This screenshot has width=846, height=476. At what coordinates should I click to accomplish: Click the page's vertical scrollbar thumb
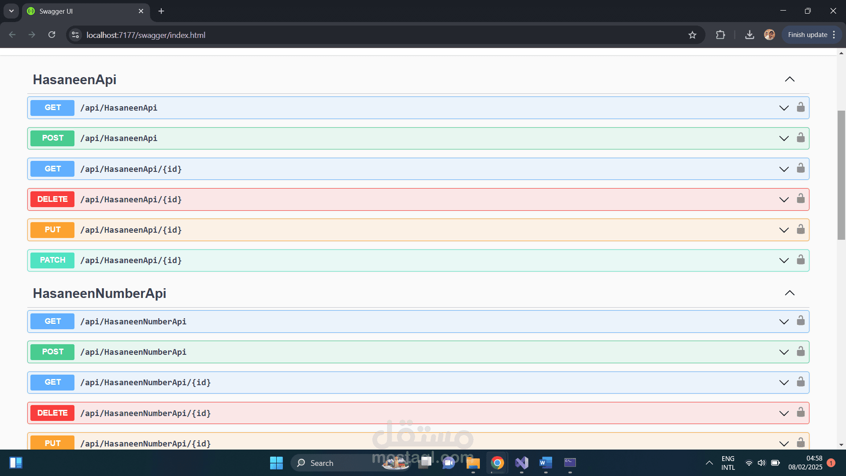tap(841, 175)
